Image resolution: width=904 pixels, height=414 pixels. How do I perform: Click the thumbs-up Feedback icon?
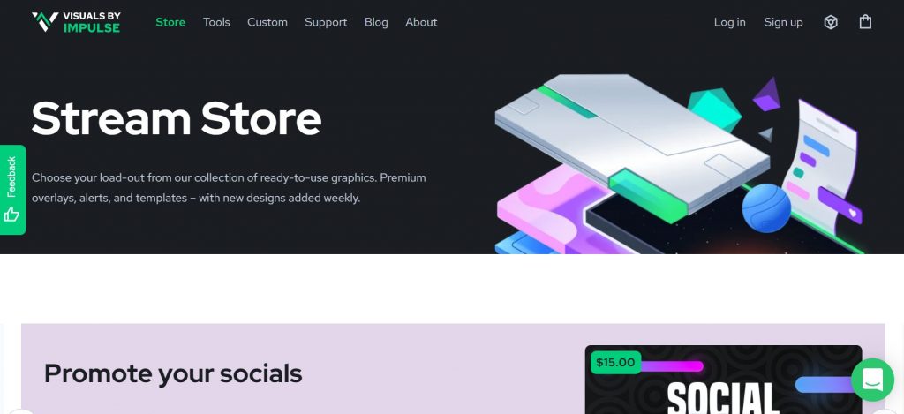[11, 215]
